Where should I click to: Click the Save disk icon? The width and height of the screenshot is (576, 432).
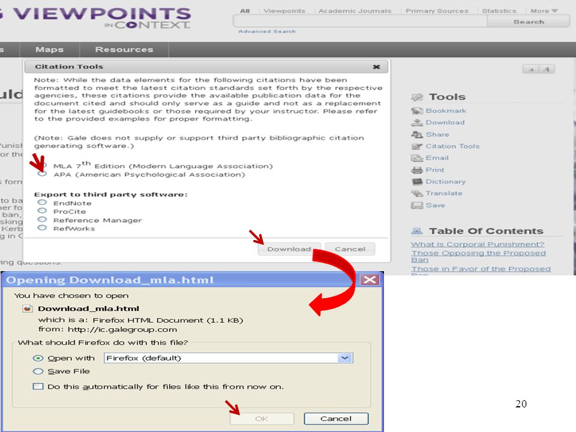tap(417, 205)
